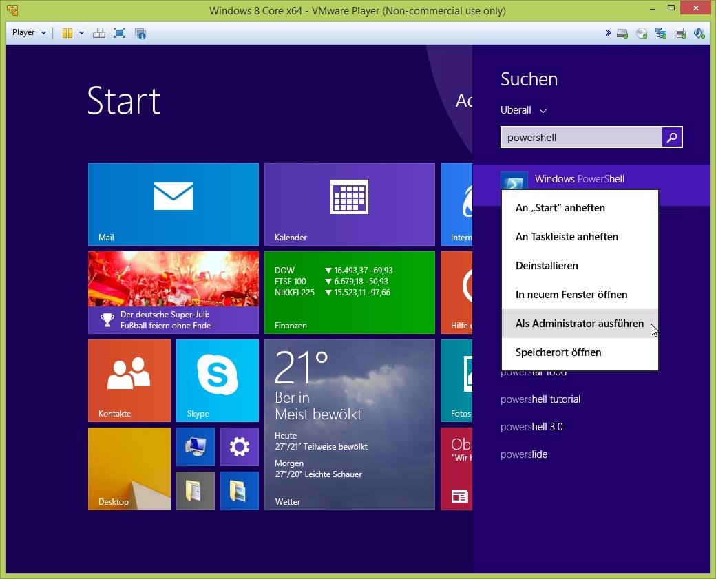This screenshot has width=716, height=579.
Task: Open the red news tile
Action: pyautogui.click(x=456, y=468)
